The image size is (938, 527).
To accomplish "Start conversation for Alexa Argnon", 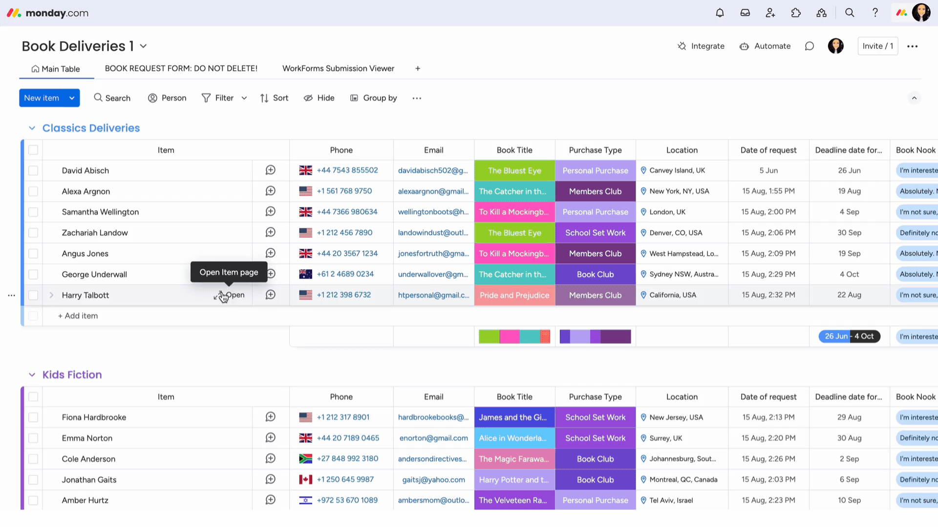I will click(271, 191).
